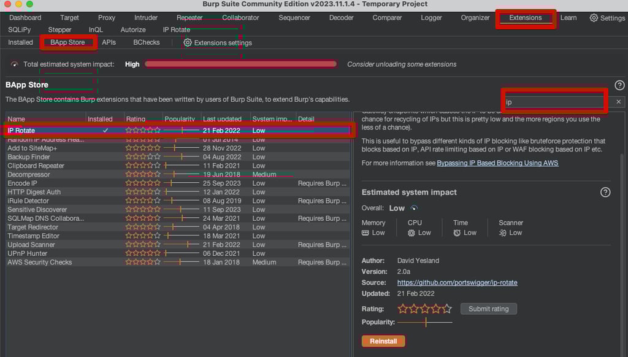Click the Popularity bar in the IP Rotate details

[x=425, y=322]
